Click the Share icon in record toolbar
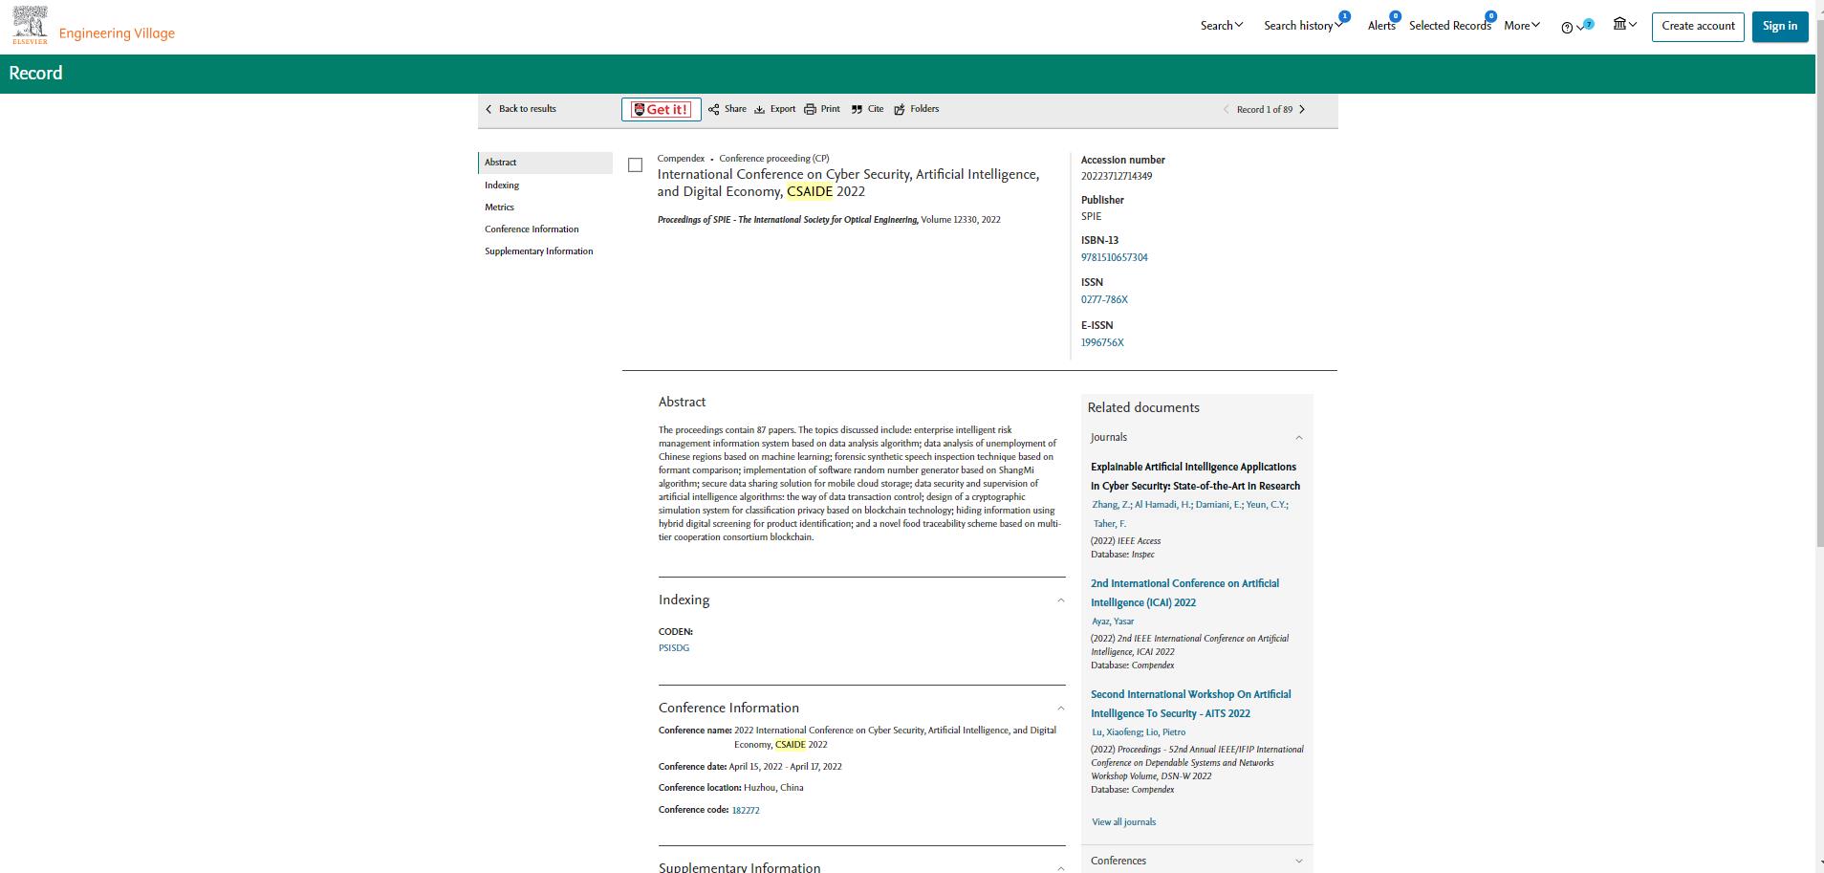 click(x=714, y=109)
